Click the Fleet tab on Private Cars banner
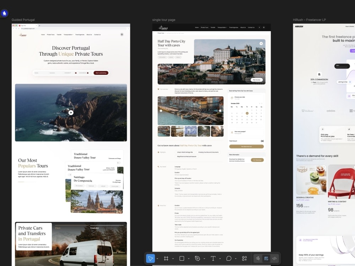 58,228
